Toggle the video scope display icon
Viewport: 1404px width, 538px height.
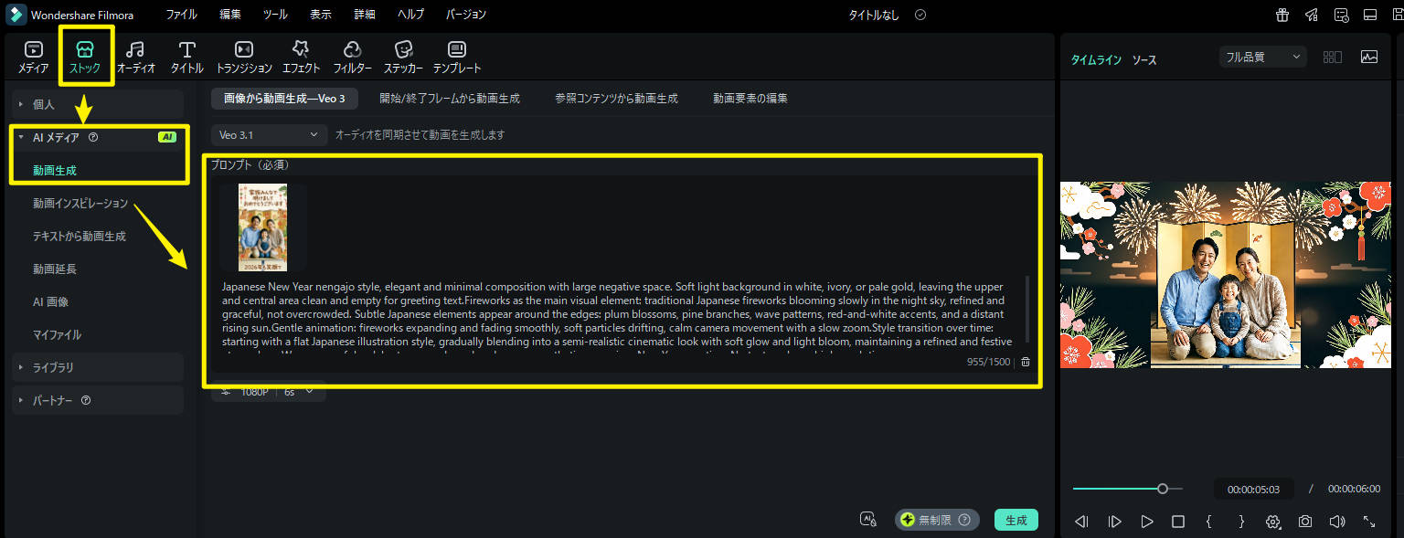coord(1368,57)
